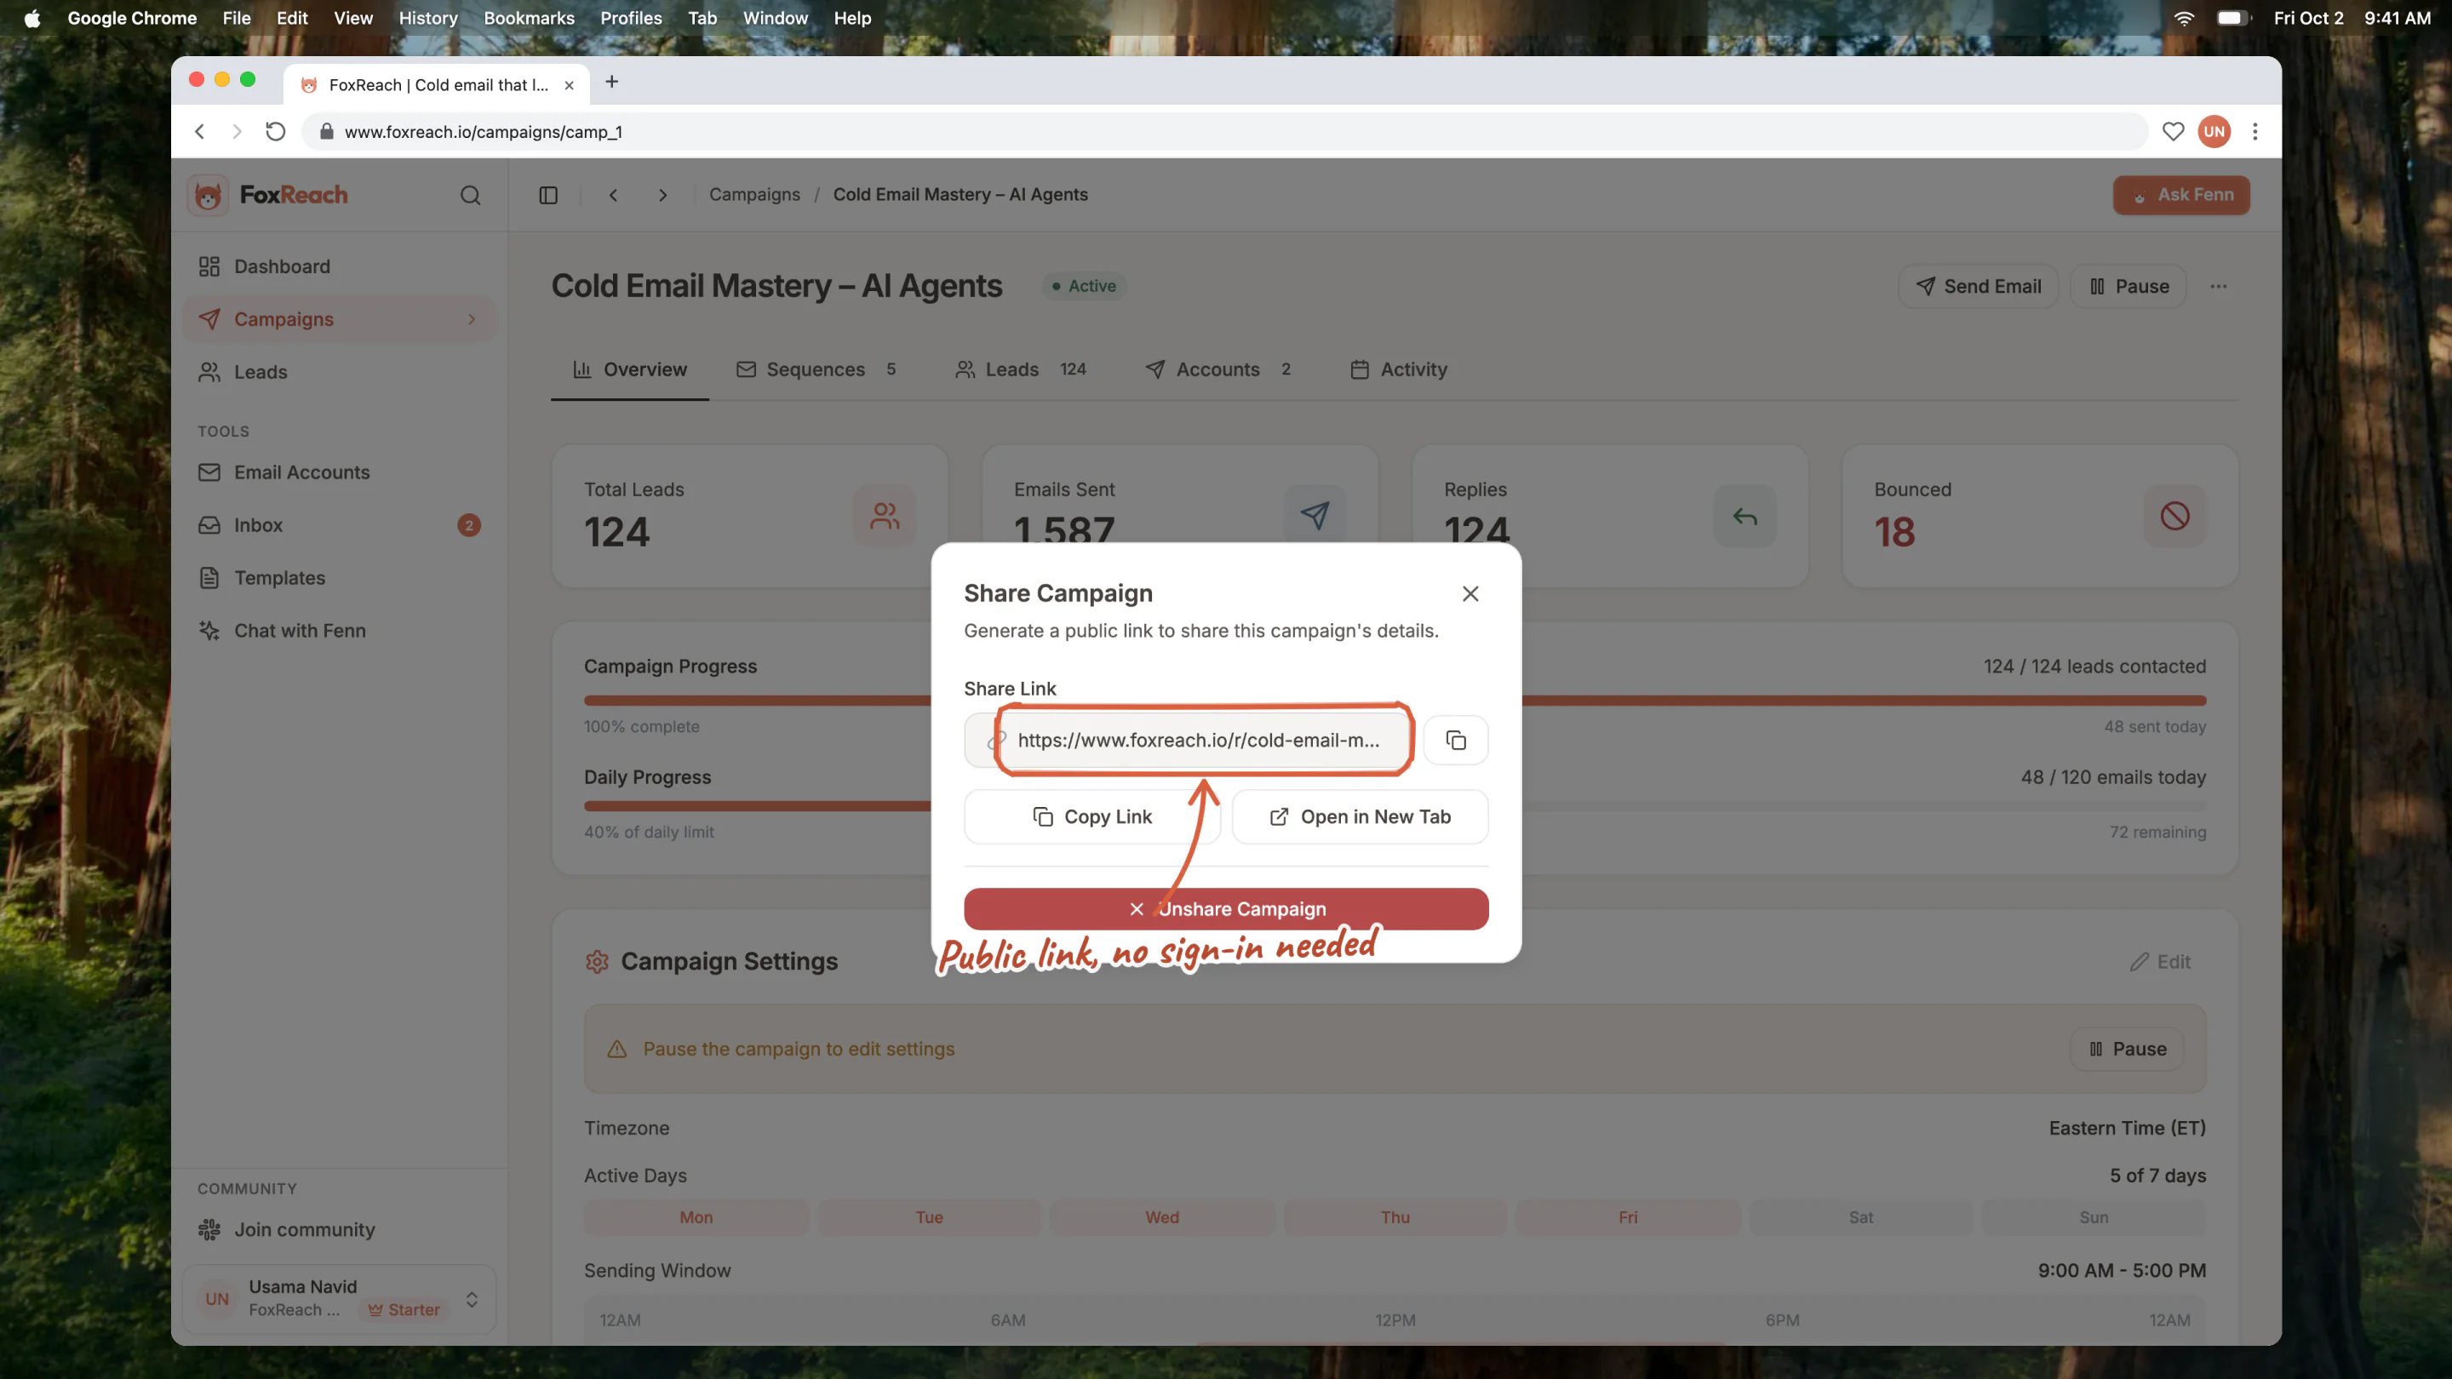Switch to the Accounts tab
Screen dimensions: 2452x1379
point(1218,369)
